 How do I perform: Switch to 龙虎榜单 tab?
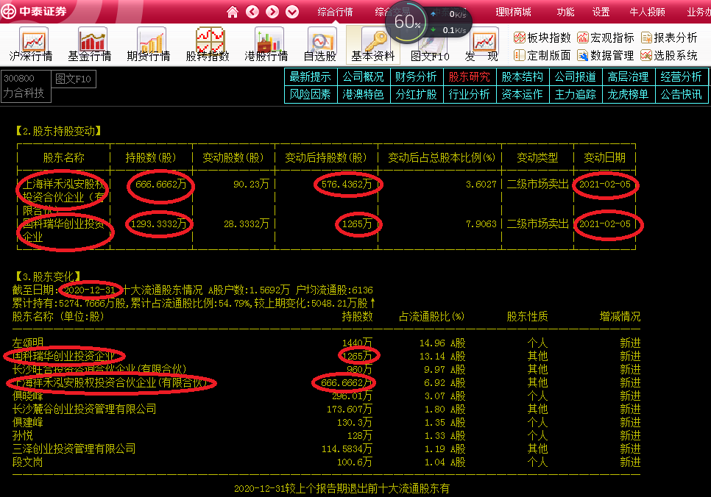coord(629,94)
